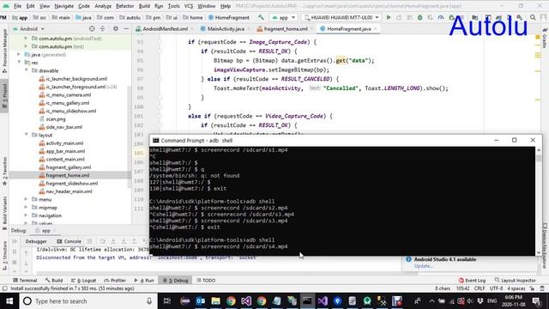549x309 pixels.
Task: Open the Logcat tool window
Action: 84,281
